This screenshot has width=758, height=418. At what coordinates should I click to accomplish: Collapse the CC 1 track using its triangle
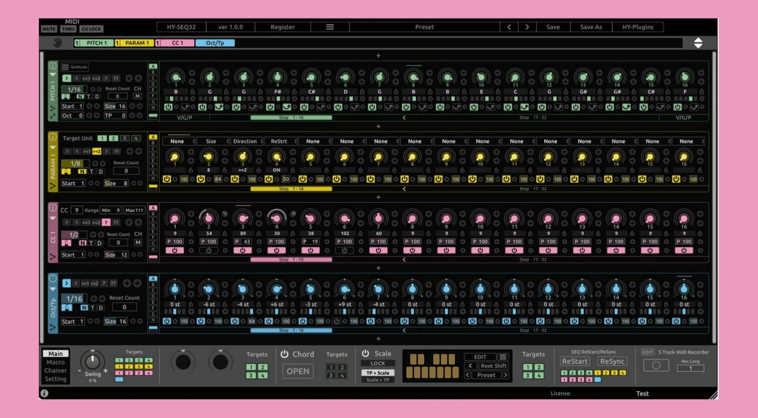[x=53, y=218]
